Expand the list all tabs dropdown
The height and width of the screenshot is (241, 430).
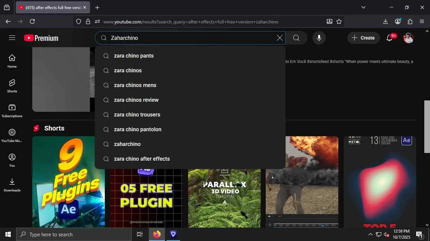pyautogui.click(x=363, y=7)
